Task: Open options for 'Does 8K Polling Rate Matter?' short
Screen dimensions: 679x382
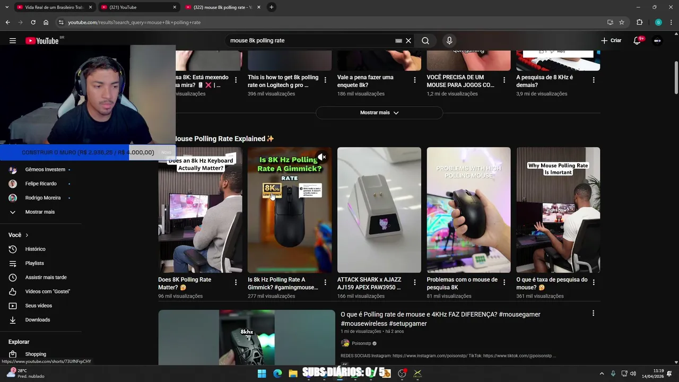Action: (236, 282)
